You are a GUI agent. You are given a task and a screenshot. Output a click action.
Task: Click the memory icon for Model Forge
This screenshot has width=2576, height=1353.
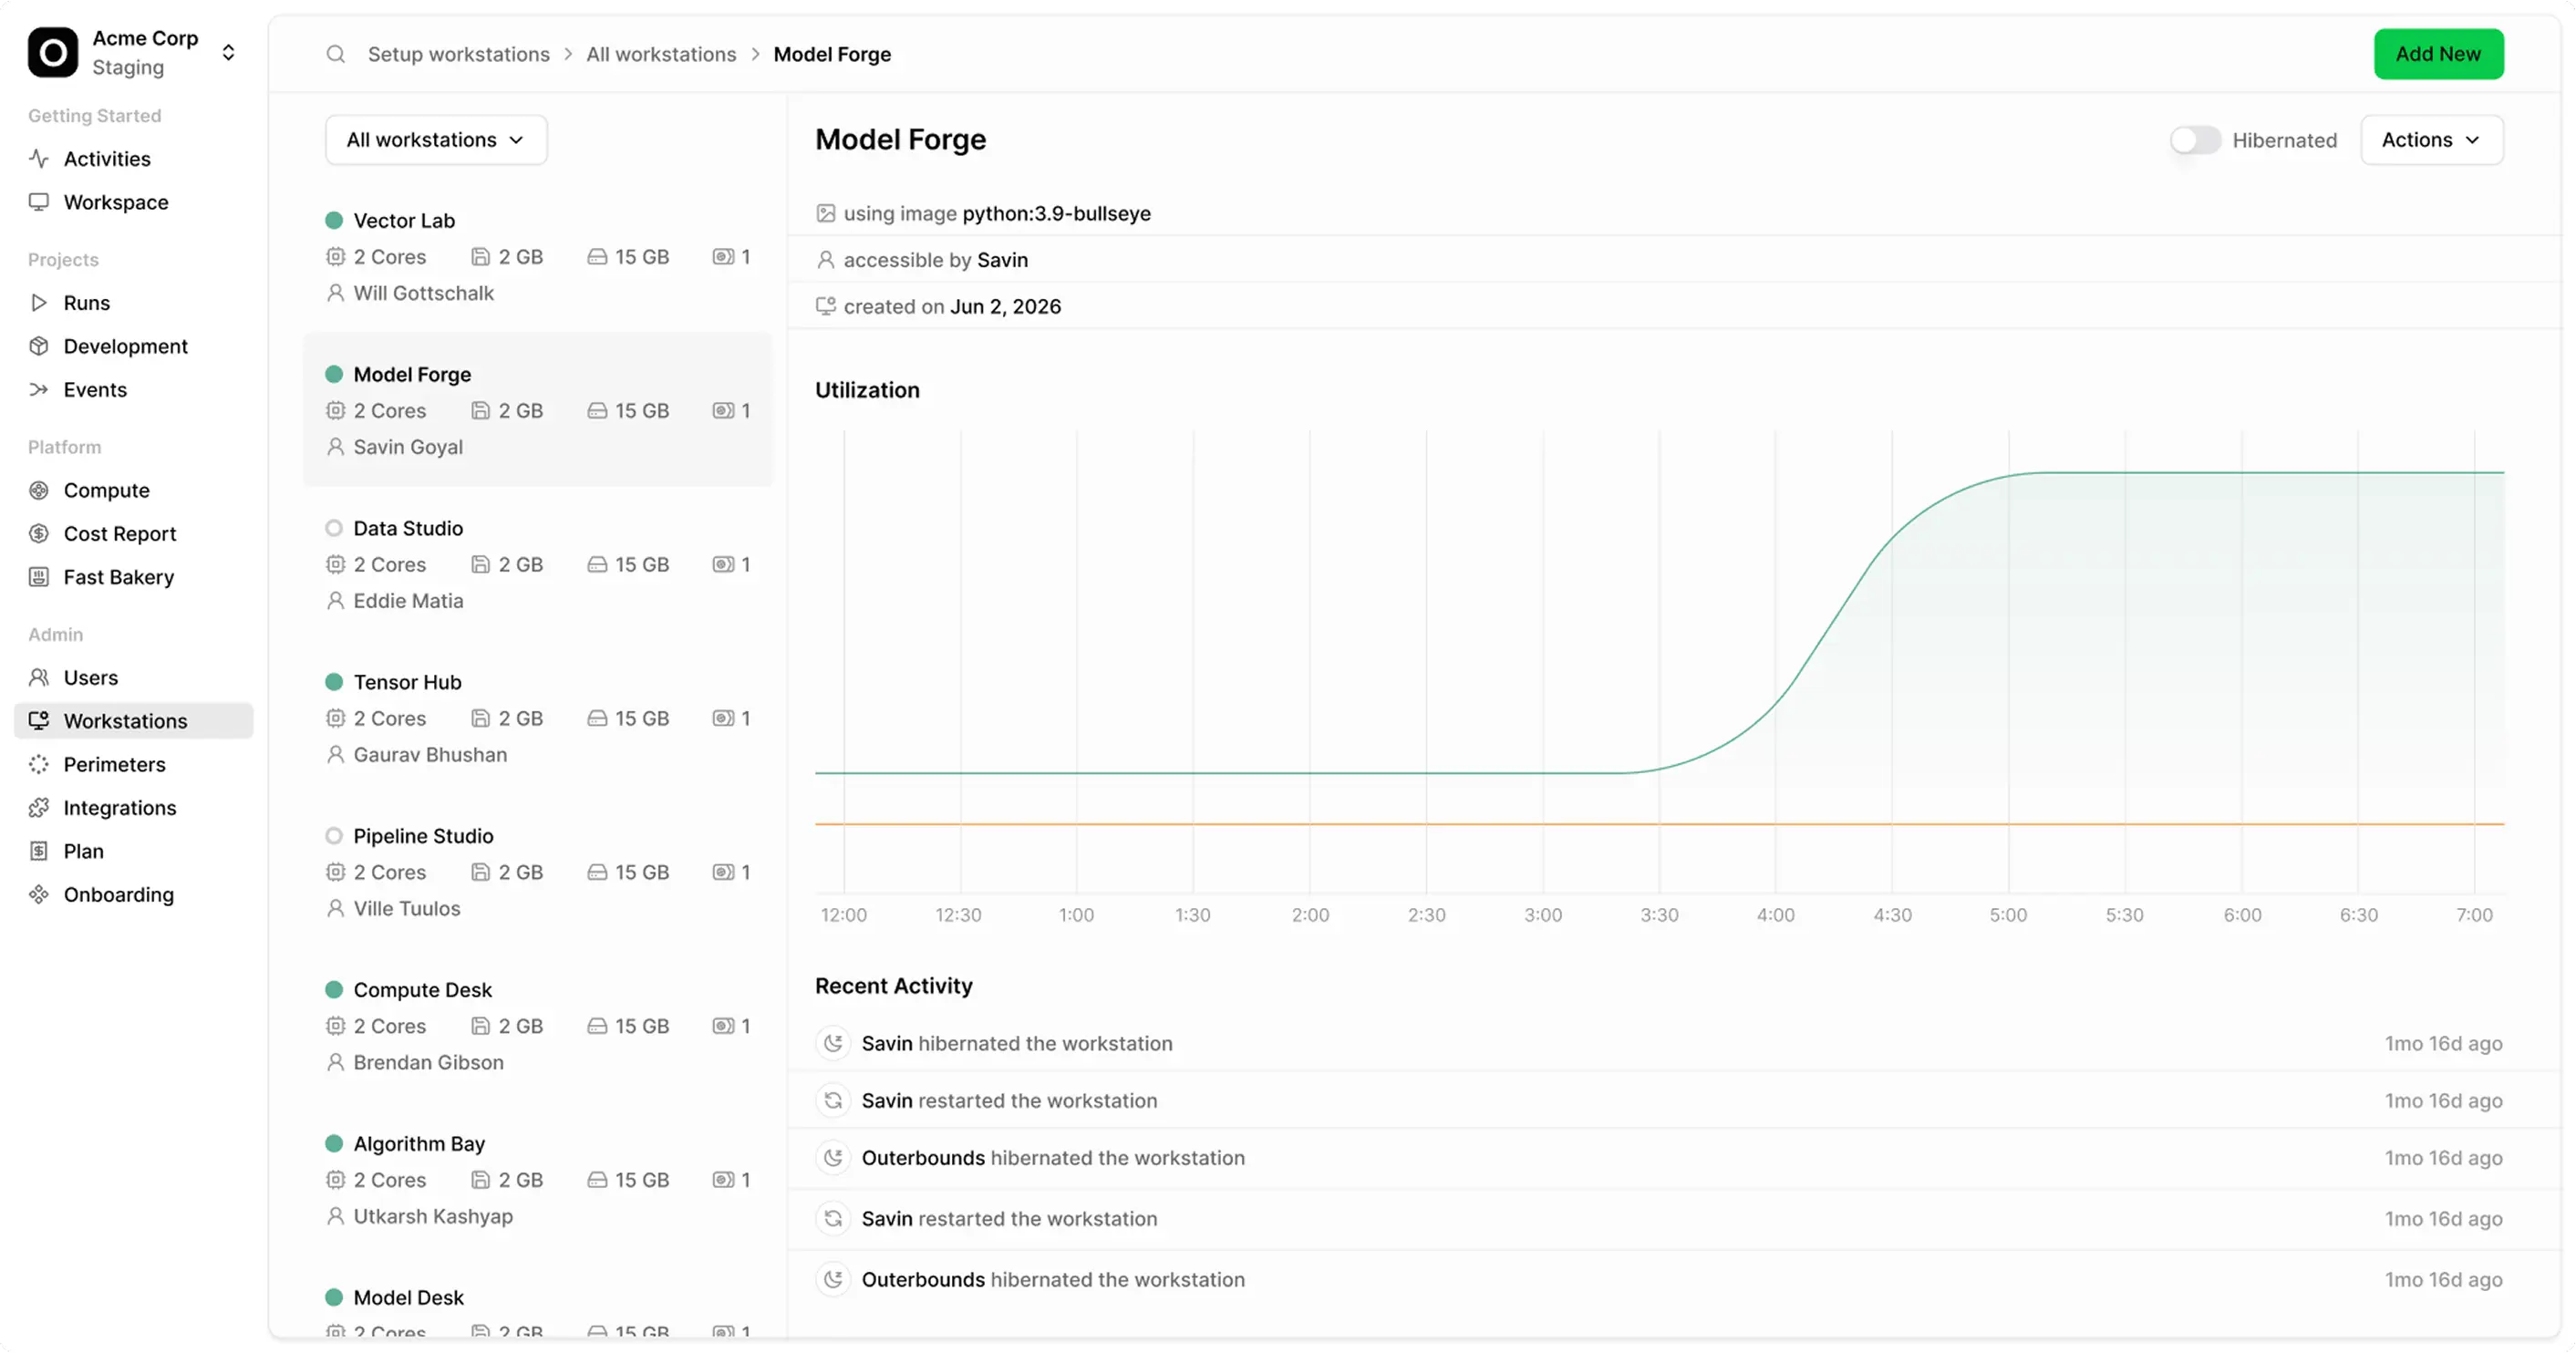[481, 411]
